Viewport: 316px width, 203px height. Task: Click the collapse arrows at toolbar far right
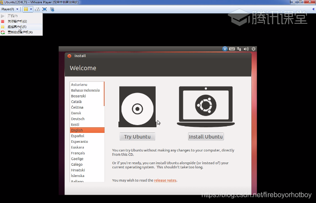[x=313, y=9]
